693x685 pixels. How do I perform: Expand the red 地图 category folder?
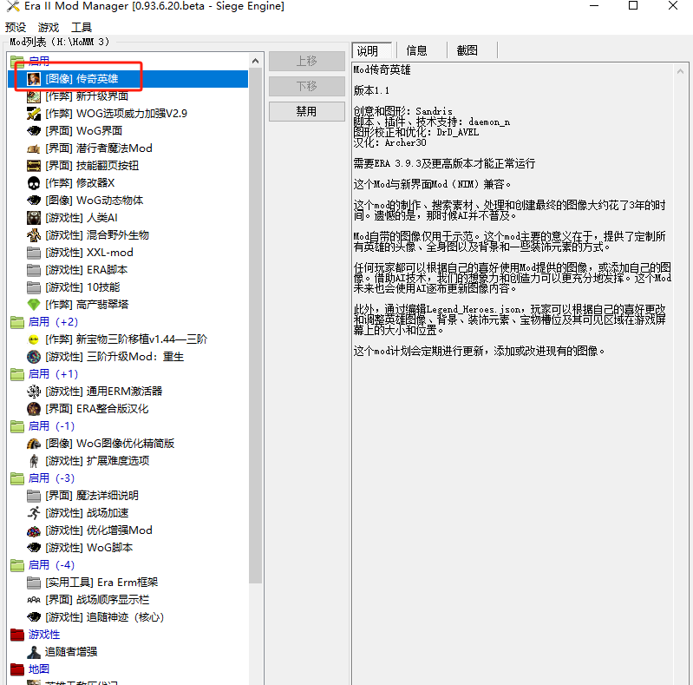click(17, 669)
